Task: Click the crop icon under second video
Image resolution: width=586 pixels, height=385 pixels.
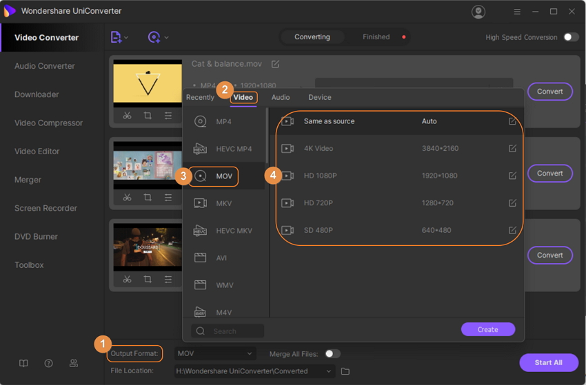Action: [x=148, y=198]
